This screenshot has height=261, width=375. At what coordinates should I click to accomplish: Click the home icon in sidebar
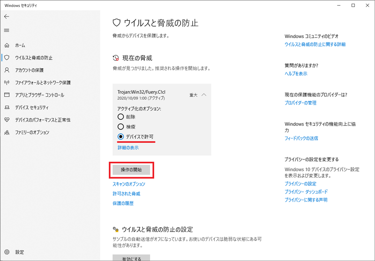[7, 45]
